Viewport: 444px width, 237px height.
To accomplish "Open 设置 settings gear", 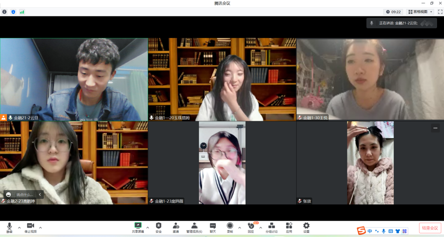I will coord(306,228).
